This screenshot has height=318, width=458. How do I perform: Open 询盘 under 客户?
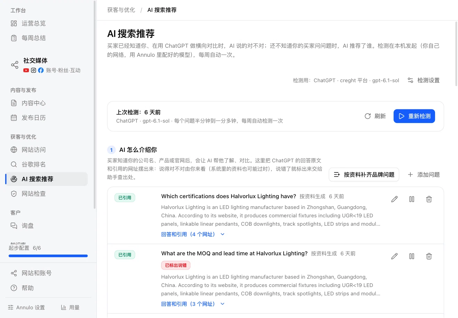46,226
